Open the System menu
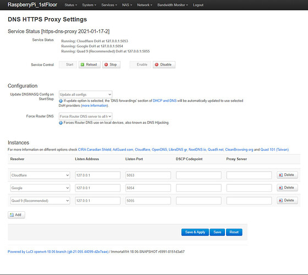This screenshot has height=275, width=308. [89, 5]
